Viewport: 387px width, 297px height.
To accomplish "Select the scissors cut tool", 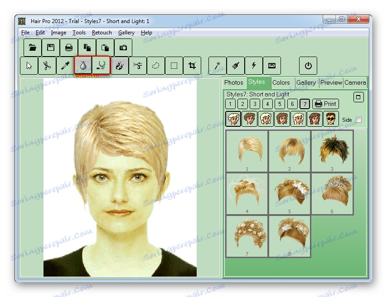I will tap(47, 66).
